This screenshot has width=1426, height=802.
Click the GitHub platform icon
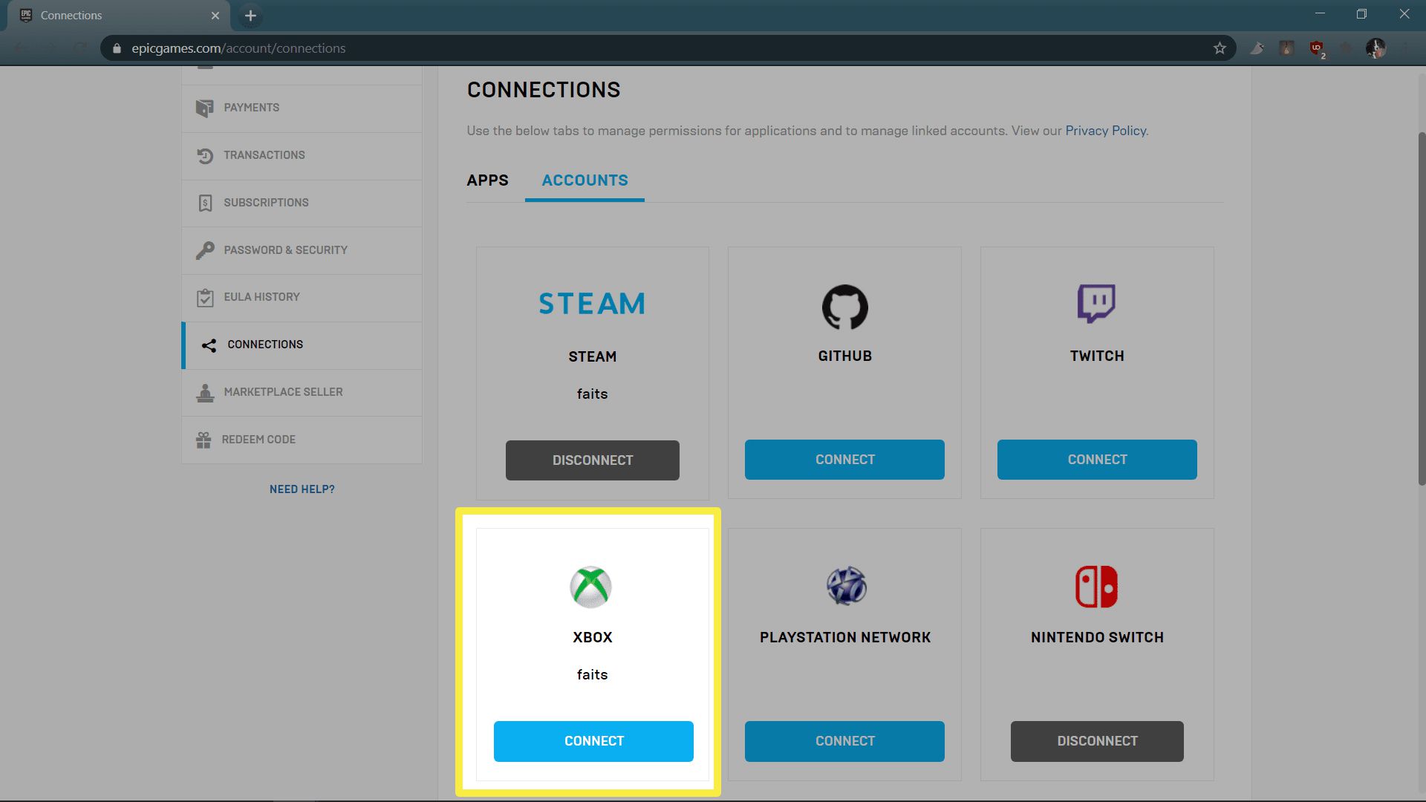click(844, 305)
